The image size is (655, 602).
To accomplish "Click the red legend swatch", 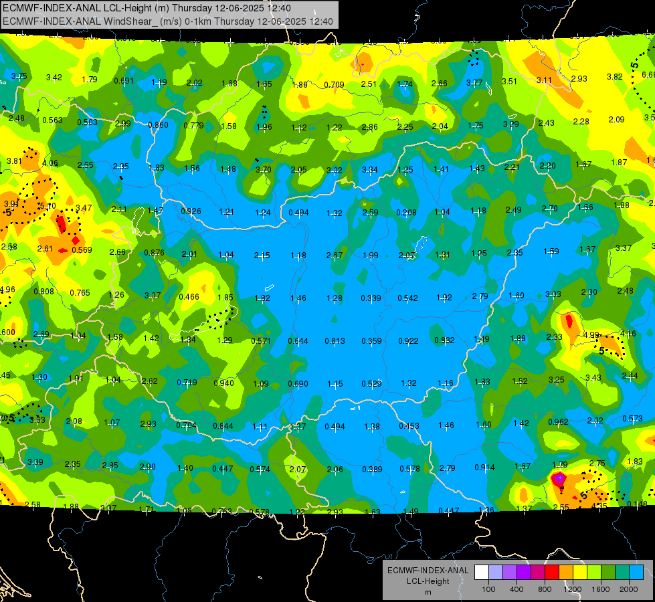I will click(x=552, y=572).
